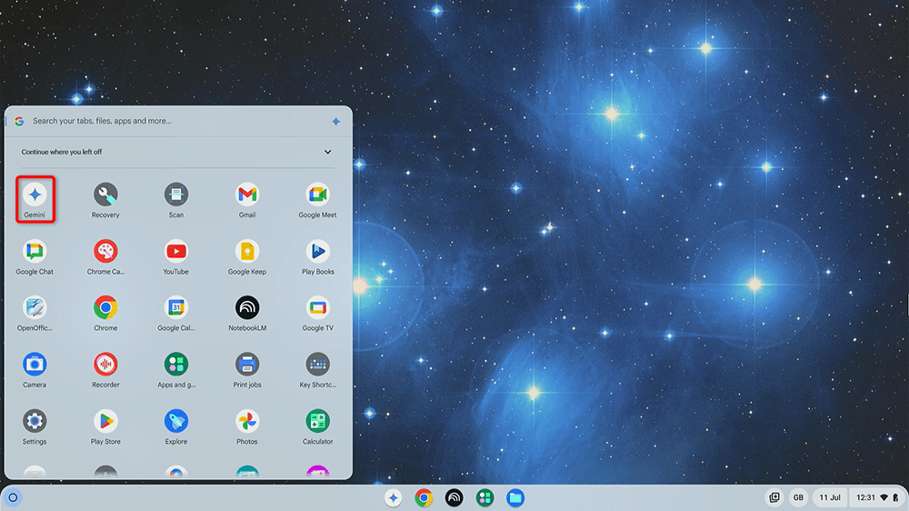Launch Google Calendar
The height and width of the screenshot is (511, 909).
pyautogui.click(x=176, y=313)
